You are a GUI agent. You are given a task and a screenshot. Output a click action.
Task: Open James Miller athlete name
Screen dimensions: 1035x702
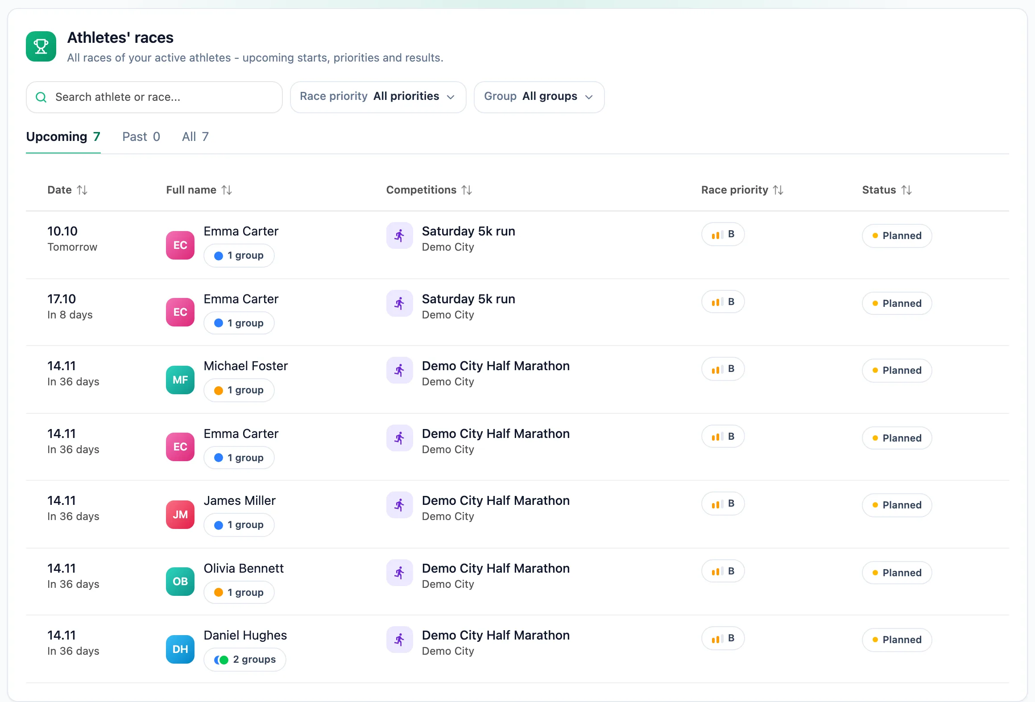click(x=240, y=500)
